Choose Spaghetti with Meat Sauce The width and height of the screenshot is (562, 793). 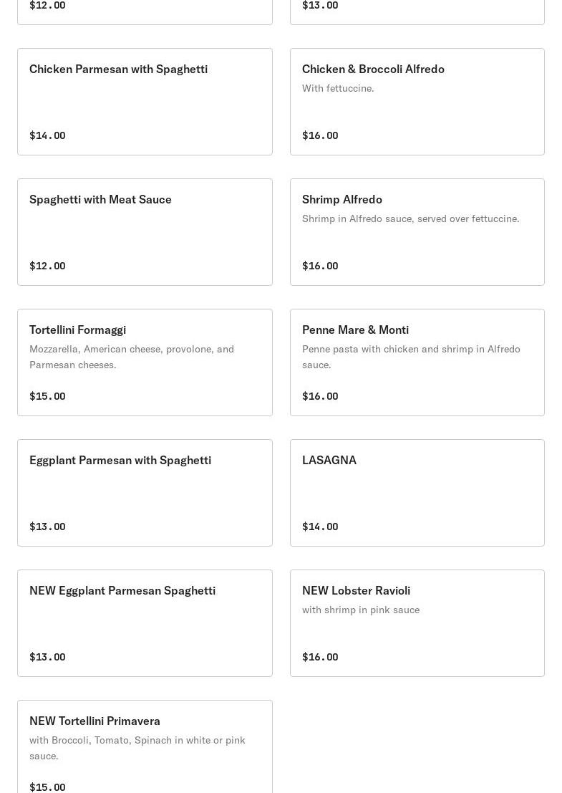point(100,200)
